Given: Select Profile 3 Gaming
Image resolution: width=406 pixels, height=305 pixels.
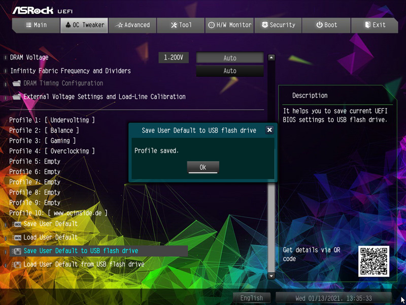Looking at the screenshot, I should (43, 141).
